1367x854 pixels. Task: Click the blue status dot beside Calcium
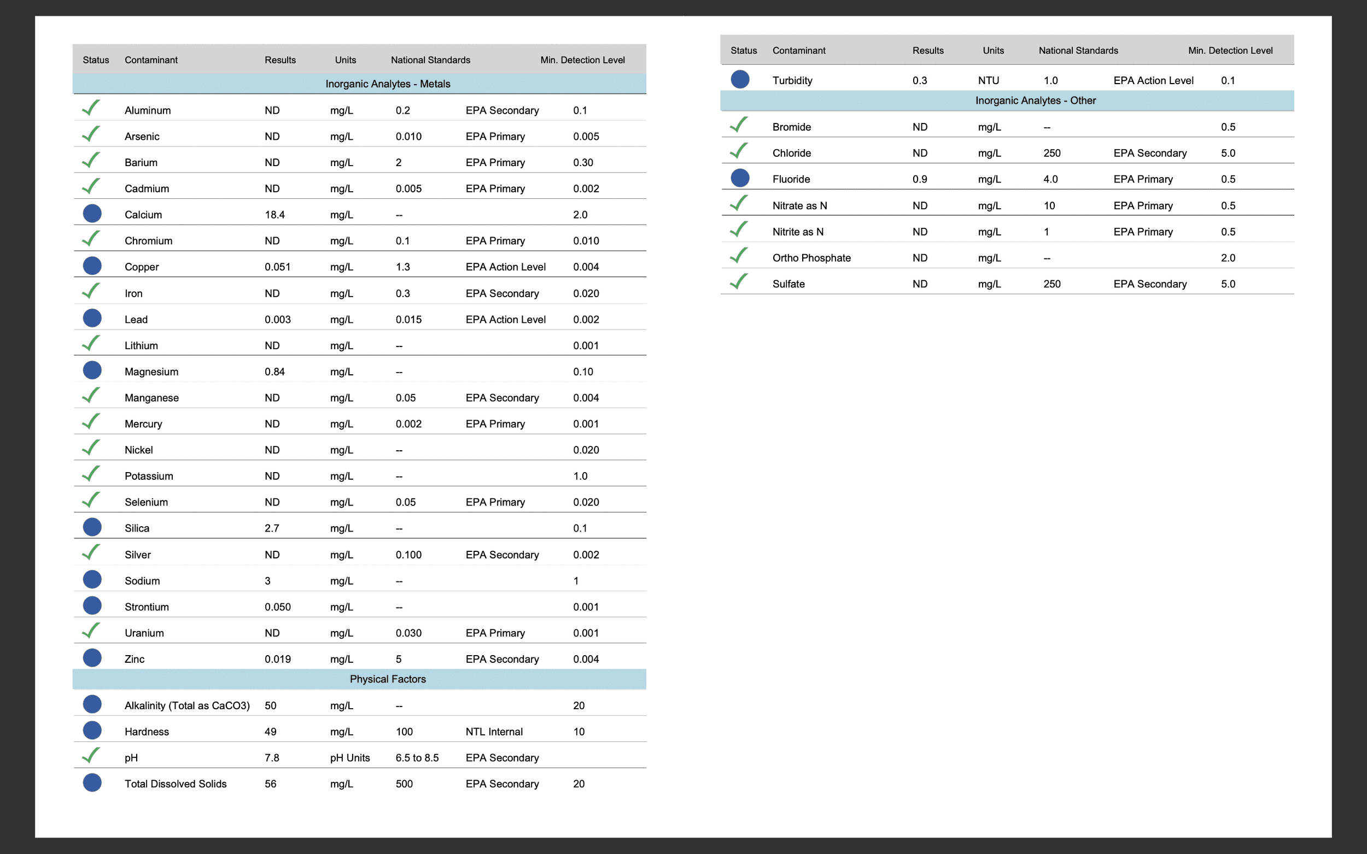click(92, 214)
